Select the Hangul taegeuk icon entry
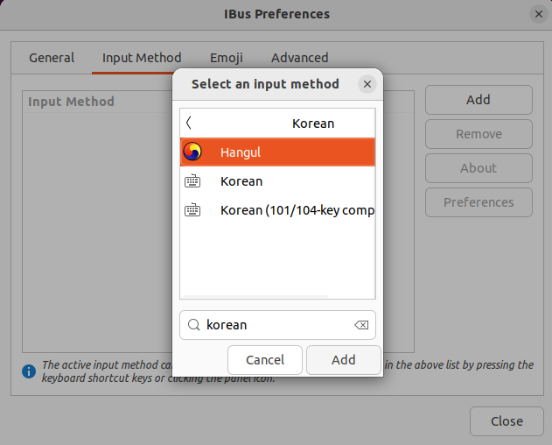 click(192, 152)
